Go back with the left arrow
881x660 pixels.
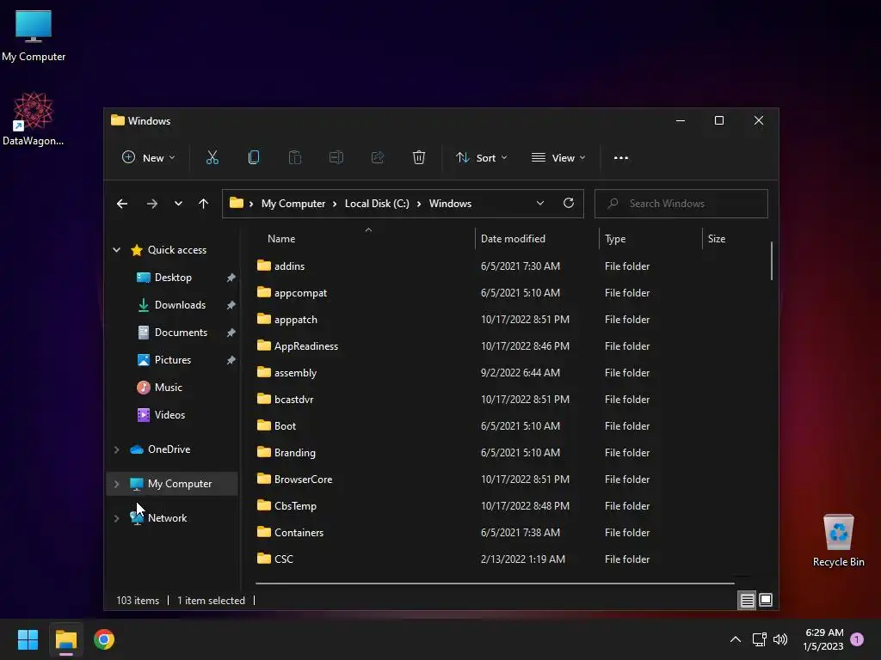point(122,204)
